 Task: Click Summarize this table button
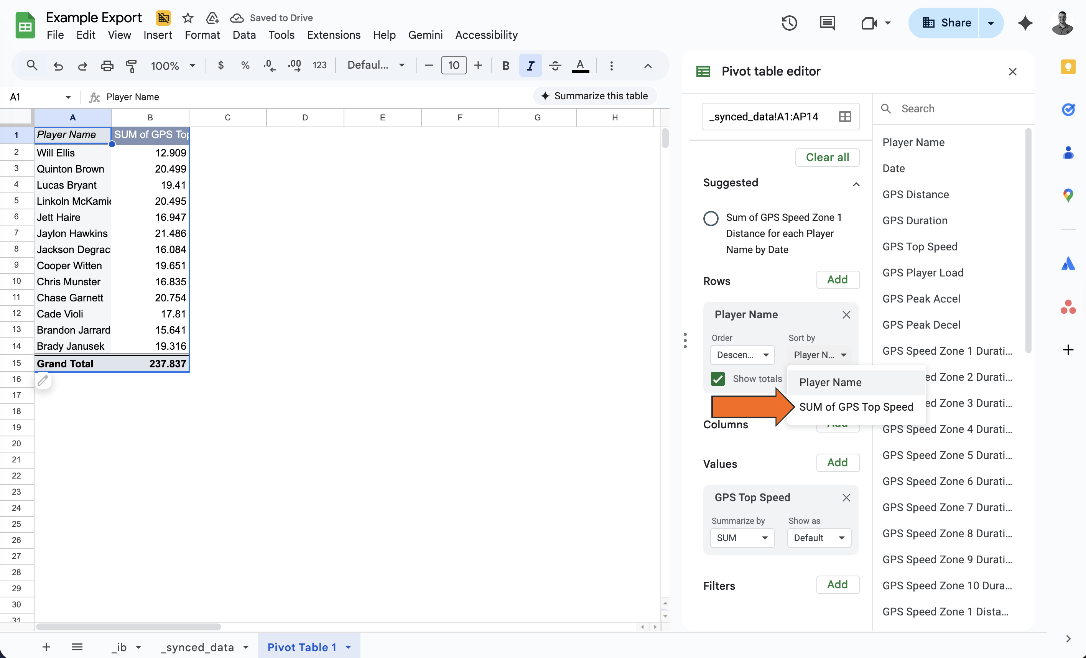coord(594,96)
